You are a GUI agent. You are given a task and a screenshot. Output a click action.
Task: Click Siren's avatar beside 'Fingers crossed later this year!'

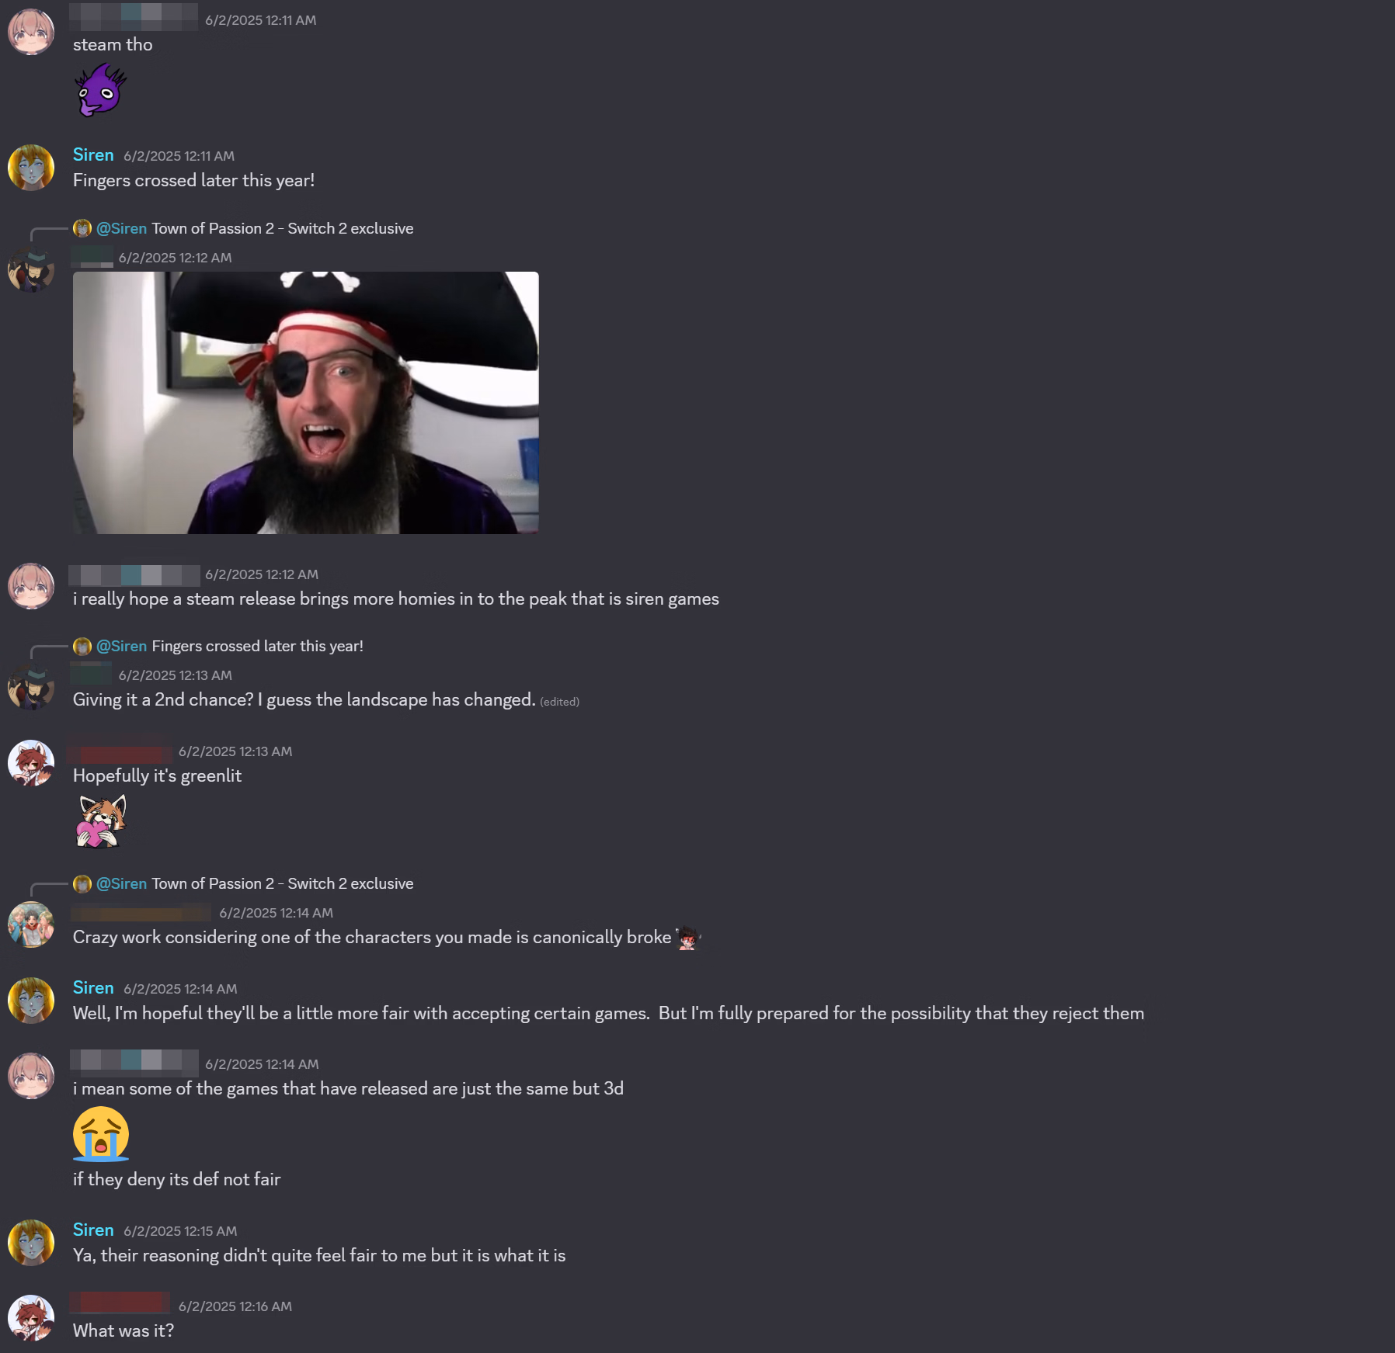click(x=31, y=168)
